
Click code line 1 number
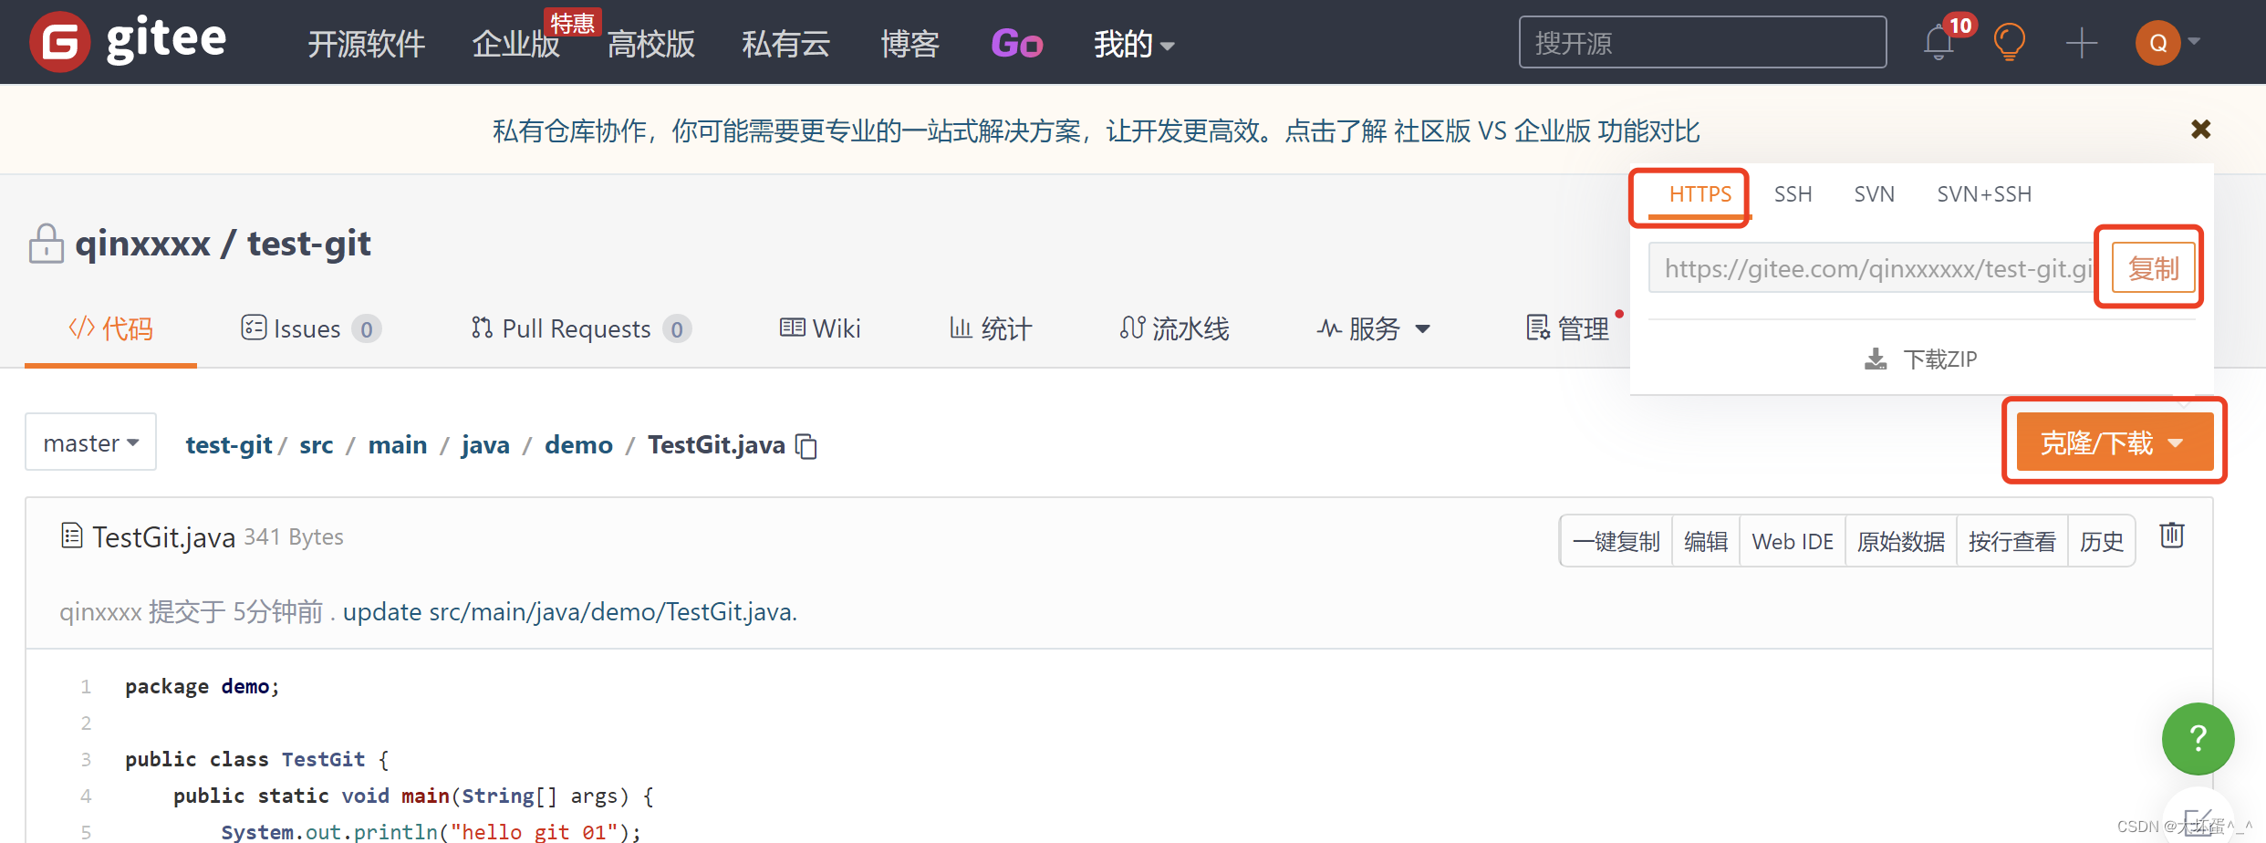86,686
